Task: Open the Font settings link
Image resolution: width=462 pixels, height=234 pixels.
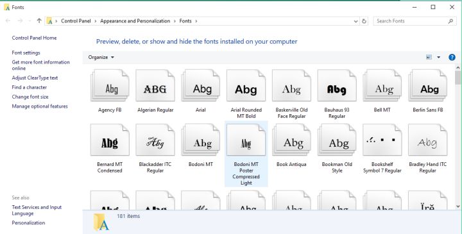Action: (26, 53)
